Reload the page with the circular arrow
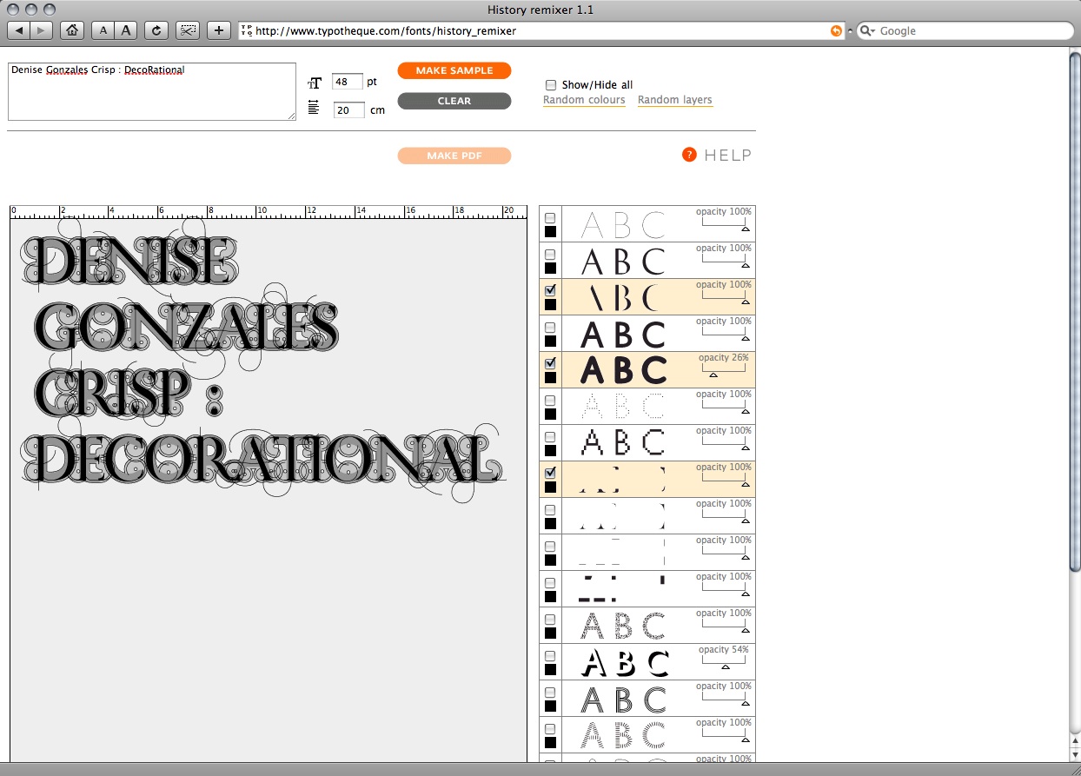Screen dimensions: 1081x776 (x=156, y=30)
